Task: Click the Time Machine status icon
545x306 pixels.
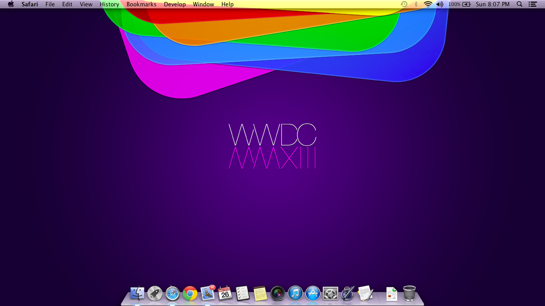Action: click(x=404, y=4)
